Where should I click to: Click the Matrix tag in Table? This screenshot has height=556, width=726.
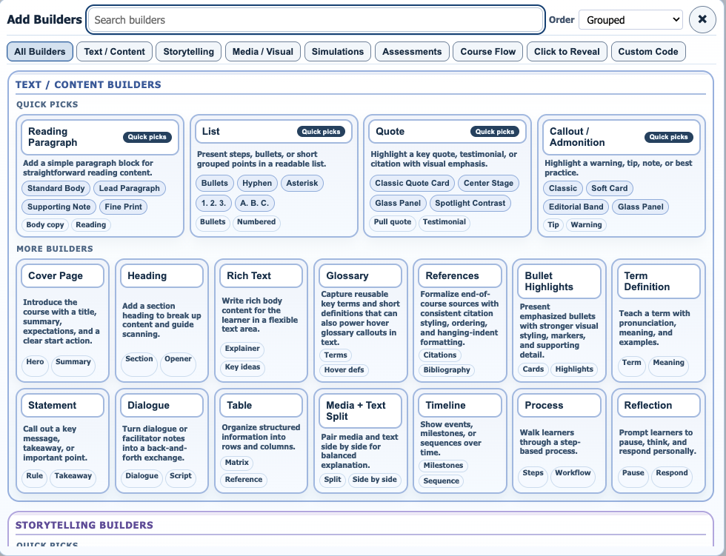(237, 463)
